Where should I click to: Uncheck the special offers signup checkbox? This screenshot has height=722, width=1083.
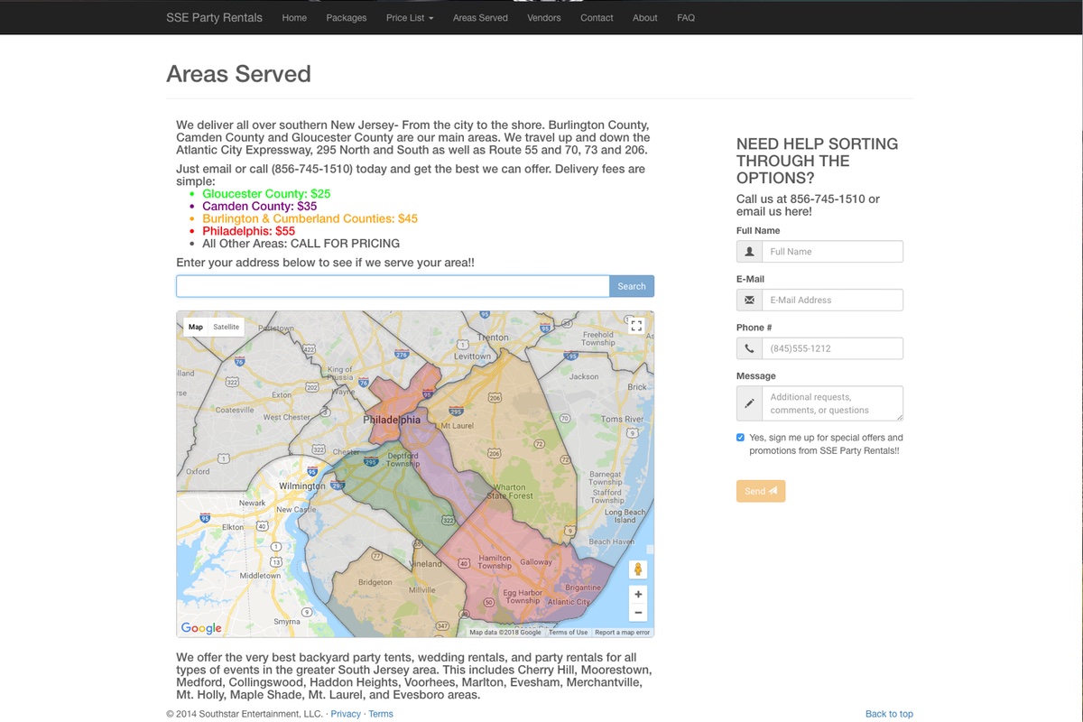(741, 438)
